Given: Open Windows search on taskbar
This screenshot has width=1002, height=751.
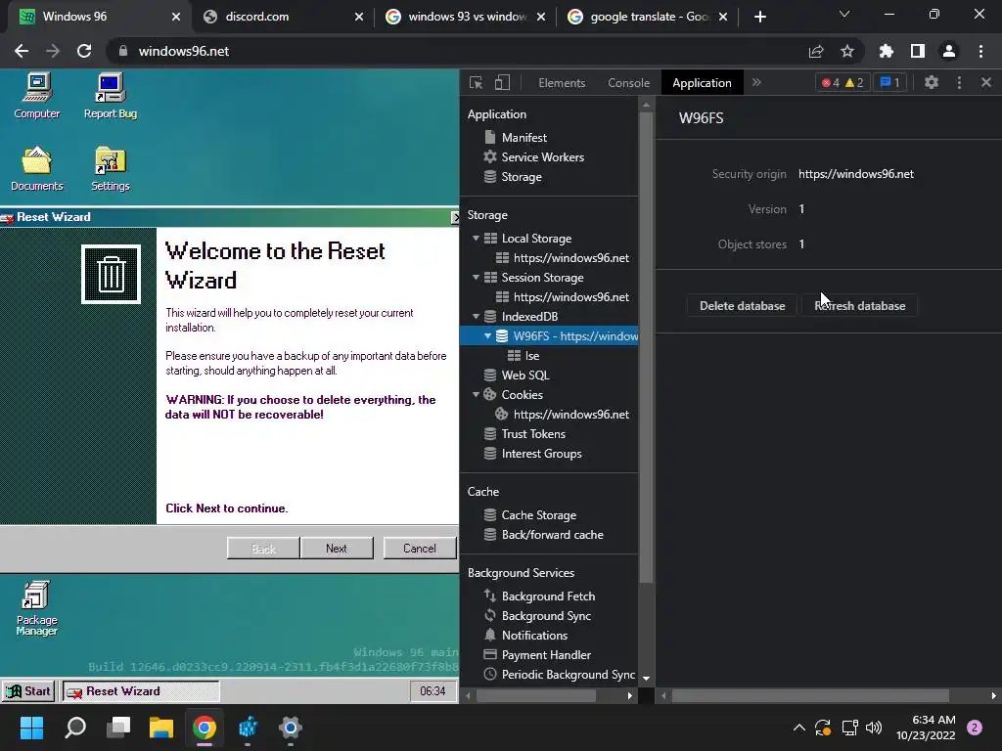Looking at the screenshot, I should click(x=75, y=728).
